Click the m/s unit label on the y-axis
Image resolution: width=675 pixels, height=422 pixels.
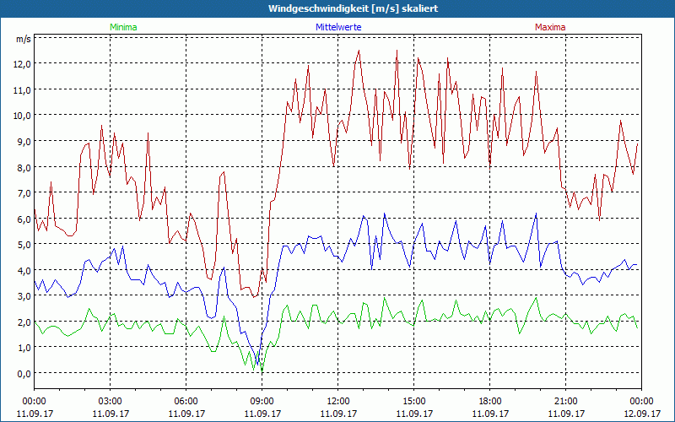click(x=22, y=39)
